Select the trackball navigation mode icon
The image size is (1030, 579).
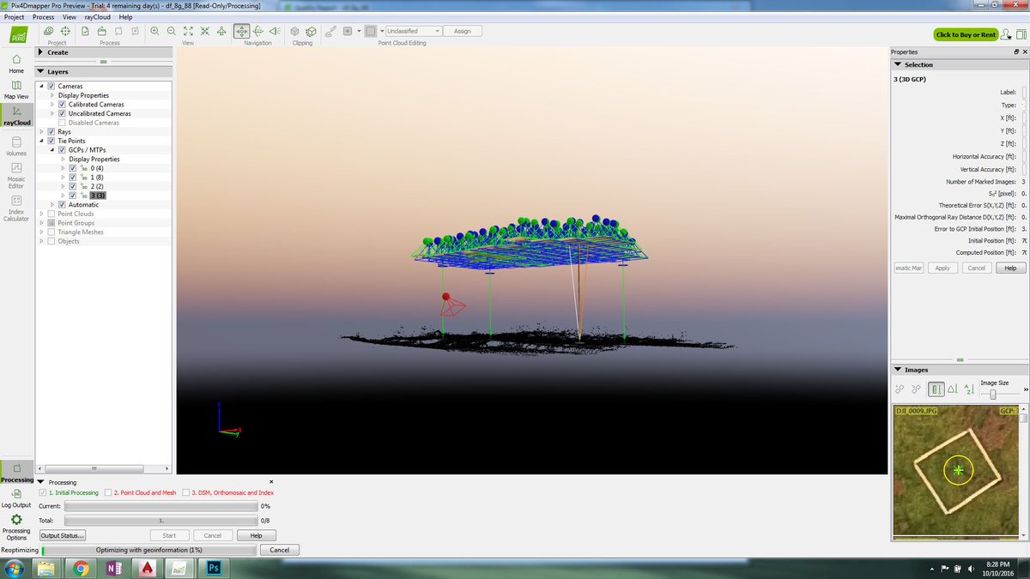click(x=258, y=31)
